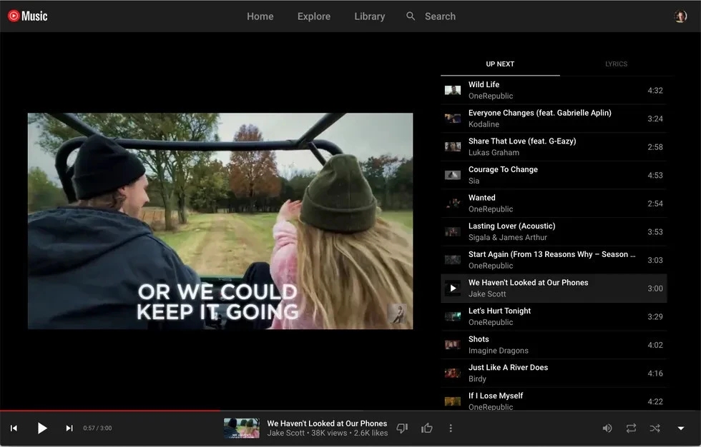Click the Search magnifier icon
Viewport: 701px width, 447px height.
(x=411, y=16)
